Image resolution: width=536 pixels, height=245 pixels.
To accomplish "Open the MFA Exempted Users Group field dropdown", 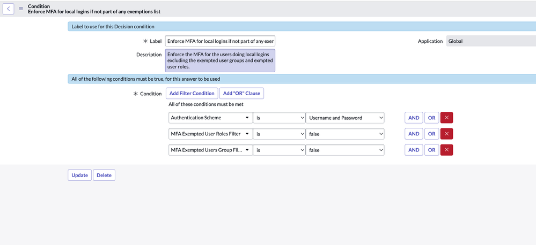I will click(x=210, y=150).
